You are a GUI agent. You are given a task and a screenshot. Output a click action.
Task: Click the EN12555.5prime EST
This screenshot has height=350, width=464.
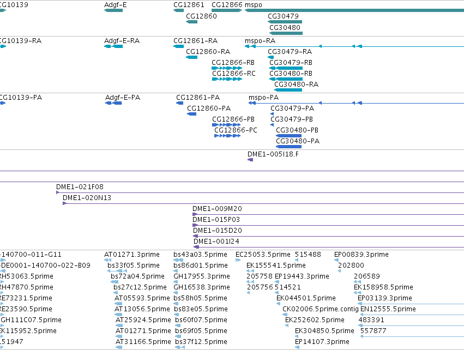pyautogui.click(x=412, y=315)
